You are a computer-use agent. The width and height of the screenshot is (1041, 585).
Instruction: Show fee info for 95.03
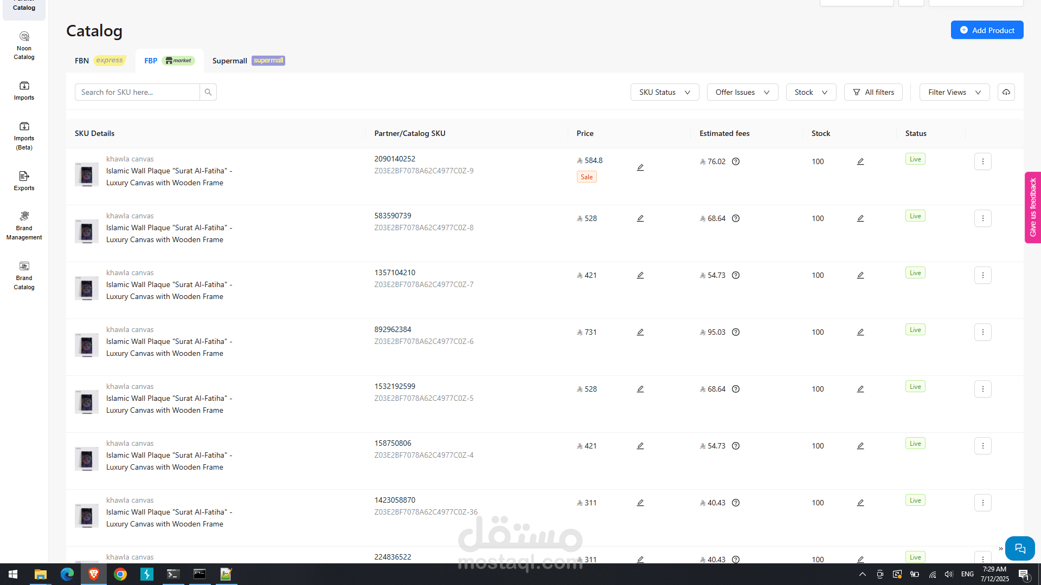[x=736, y=332]
